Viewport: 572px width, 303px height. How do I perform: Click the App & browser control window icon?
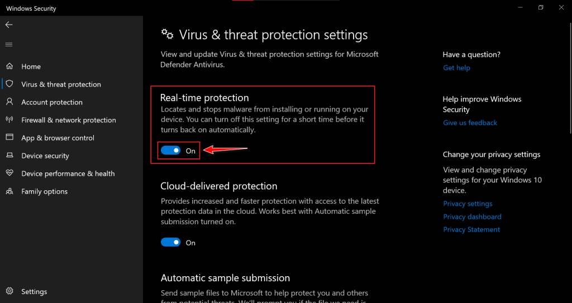click(x=9, y=138)
